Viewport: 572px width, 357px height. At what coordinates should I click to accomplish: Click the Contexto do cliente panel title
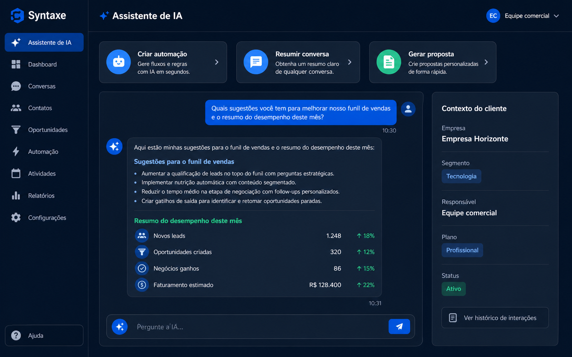tap(474, 109)
